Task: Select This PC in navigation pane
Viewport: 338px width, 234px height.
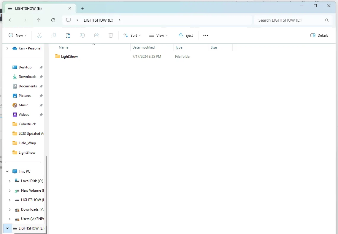Action: [24, 171]
